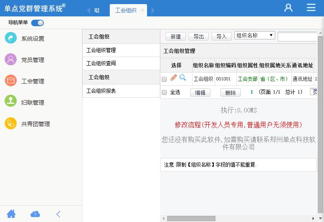Check the 工会组织 row checkbox

(x=164, y=79)
